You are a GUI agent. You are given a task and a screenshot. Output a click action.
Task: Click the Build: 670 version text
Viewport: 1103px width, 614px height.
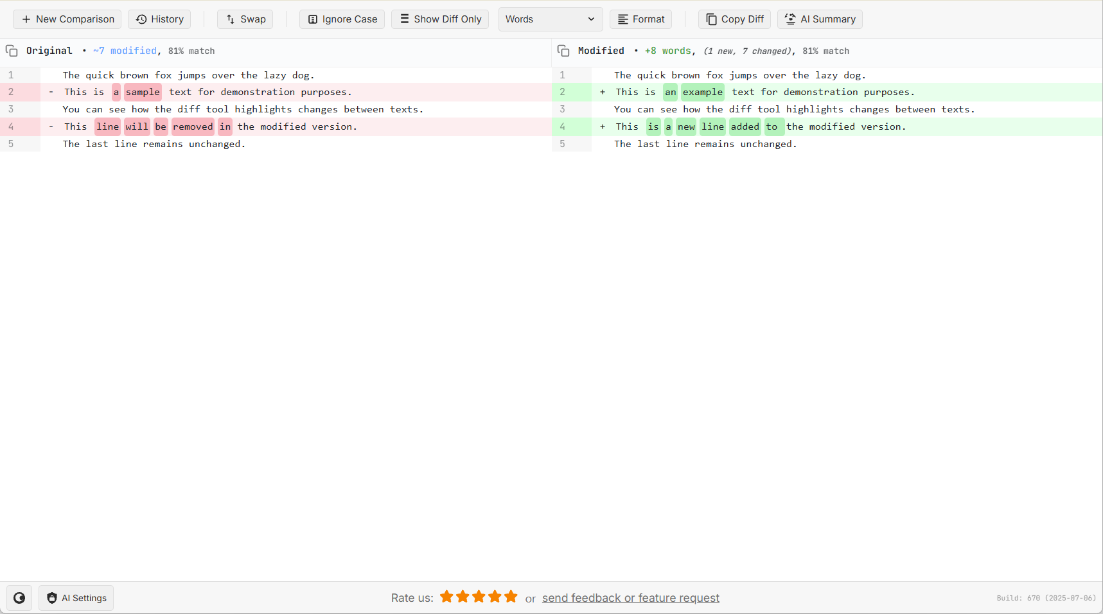(1046, 598)
